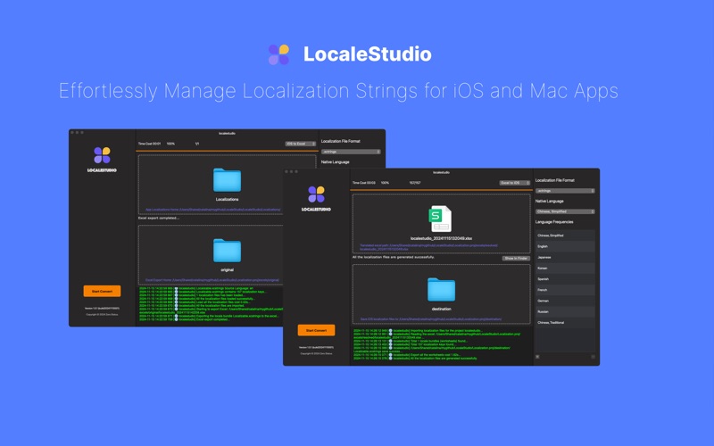Viewport: 714px width, 446px height.
Task: Select French in the language list
Action: [565, 290]
